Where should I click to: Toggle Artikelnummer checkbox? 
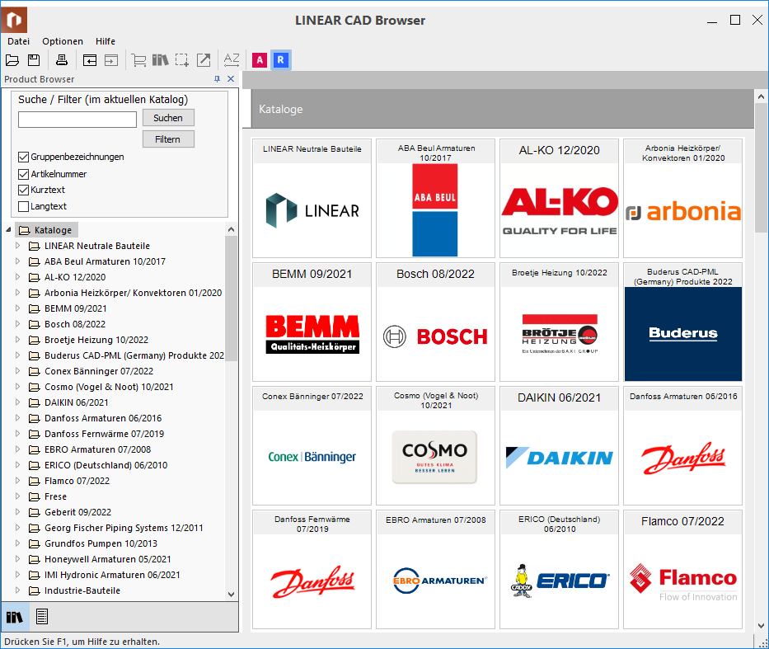(23, 174)
